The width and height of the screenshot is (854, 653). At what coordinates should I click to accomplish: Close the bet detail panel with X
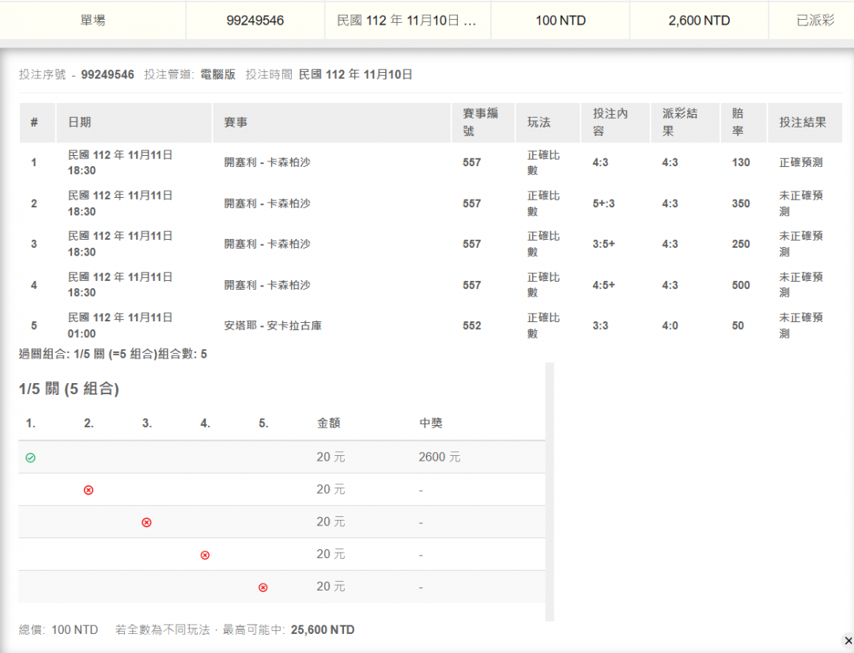848,640
